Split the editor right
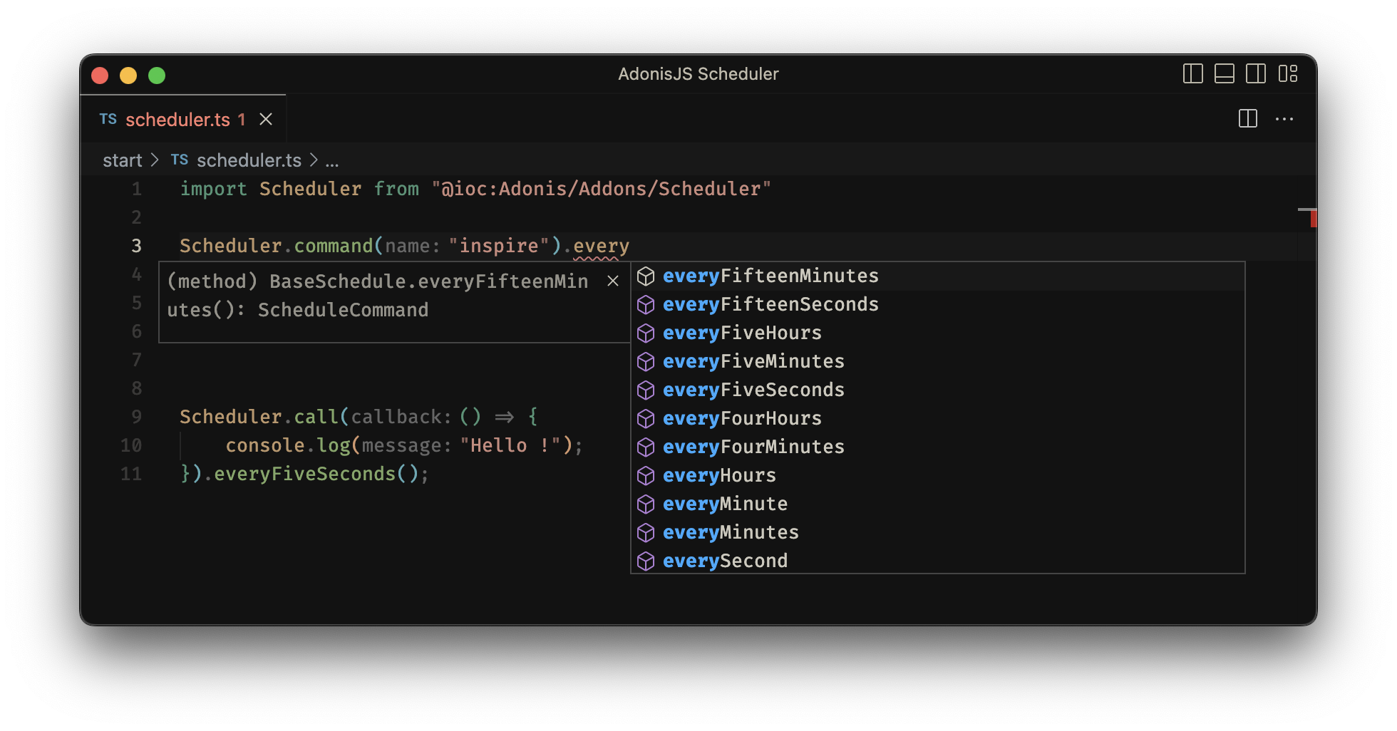The height and width of the screenshot is (731, 1397). pos(1247,119)
